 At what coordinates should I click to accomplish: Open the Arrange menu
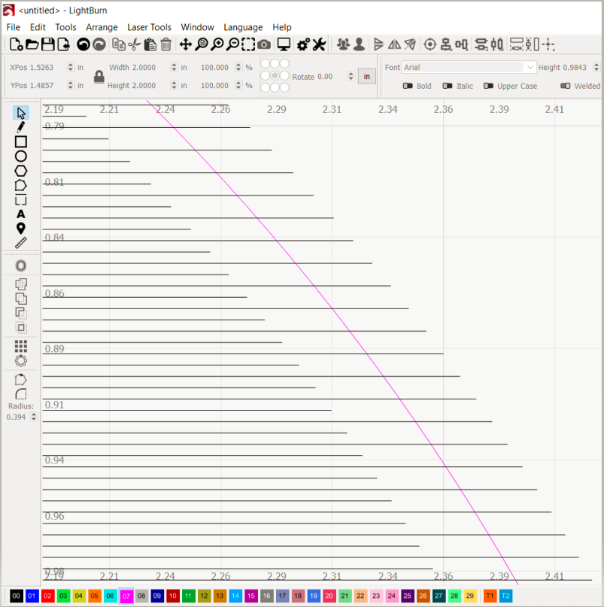tap(102, 27)
